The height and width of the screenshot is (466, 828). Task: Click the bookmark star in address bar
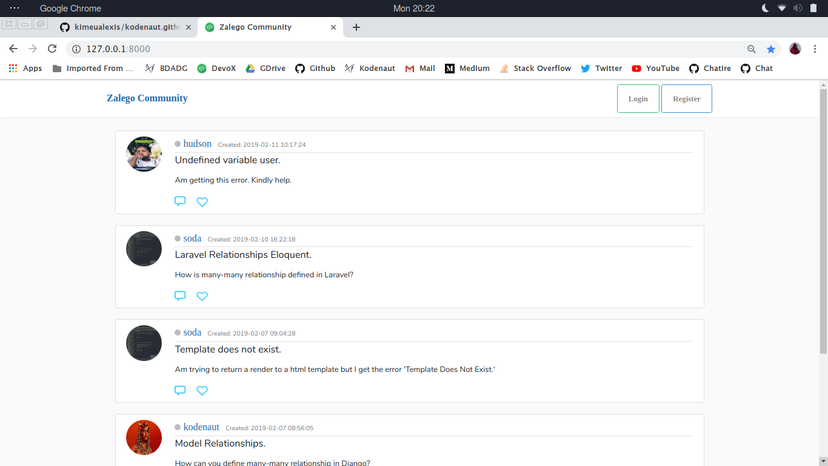pos(771,49)
